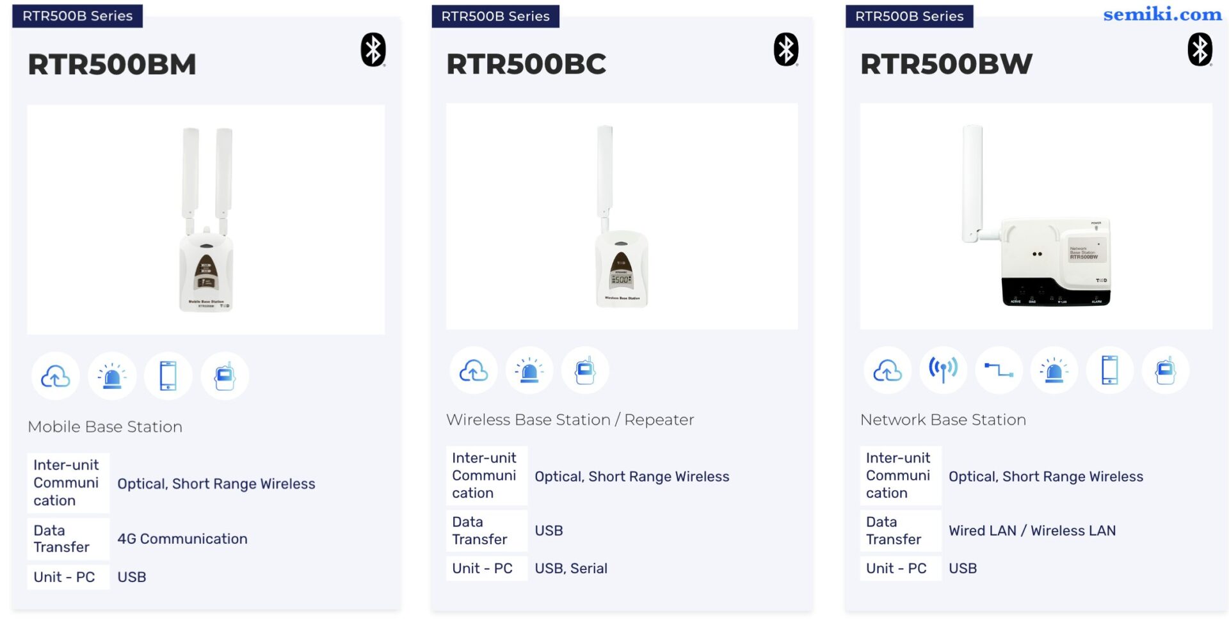Click the Bluetooth logo on RTR500BC card
The image size is (1229, 623).
[786, 50]
